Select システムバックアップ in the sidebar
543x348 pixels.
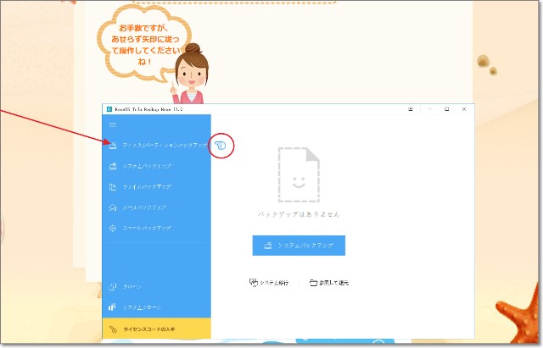click(x=146, y=166)
